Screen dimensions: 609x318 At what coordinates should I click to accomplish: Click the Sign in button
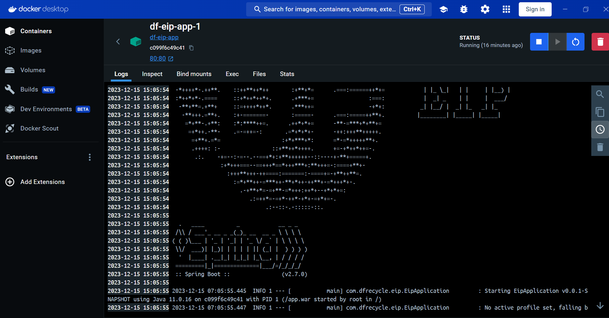(535, 9)
